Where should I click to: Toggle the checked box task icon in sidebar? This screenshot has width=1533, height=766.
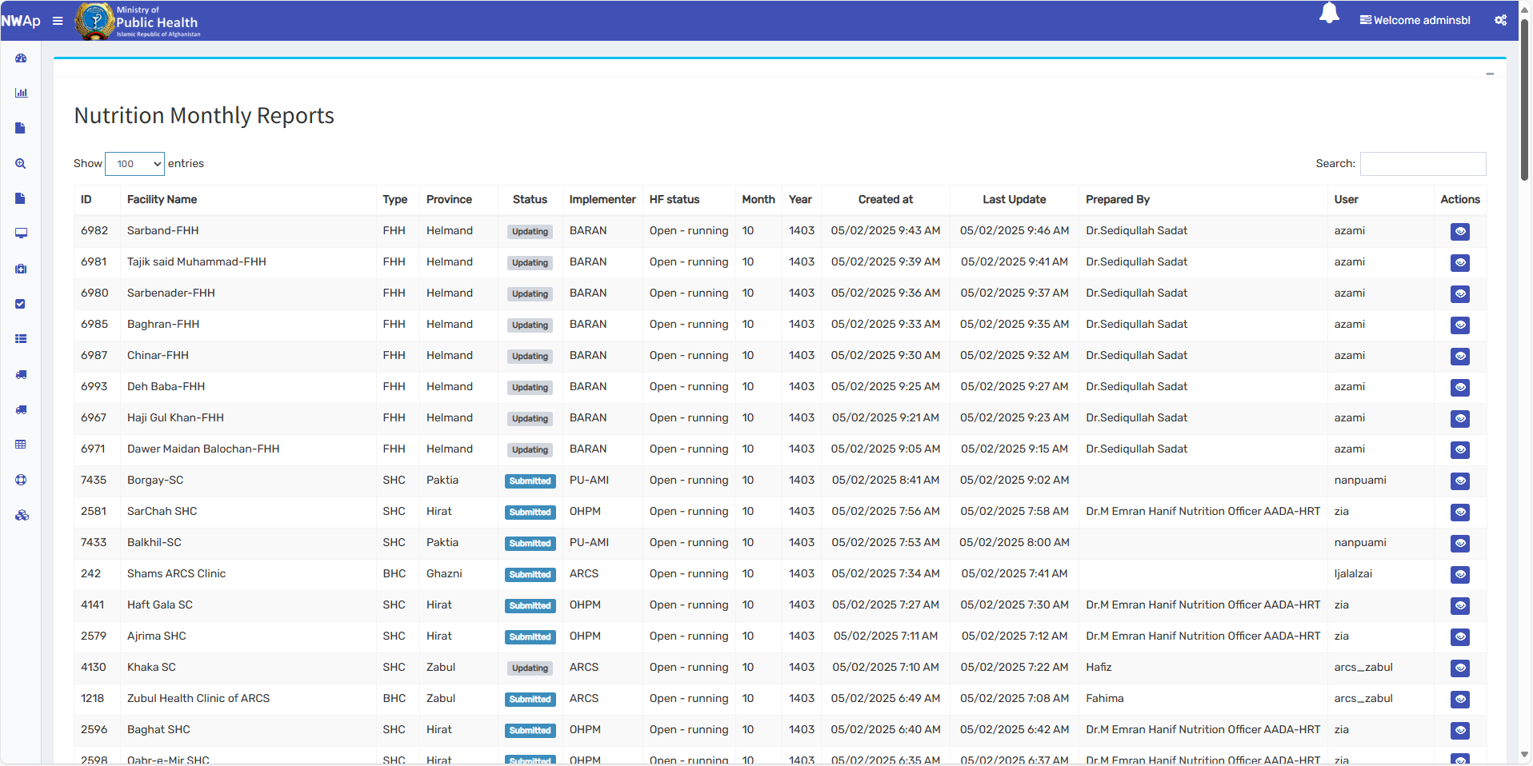click(x=21, y=304)
